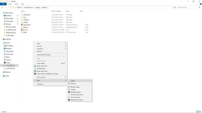
Task: Switch to large icons view in status bar
Action: pyautogui.click(x=200, y=111)
